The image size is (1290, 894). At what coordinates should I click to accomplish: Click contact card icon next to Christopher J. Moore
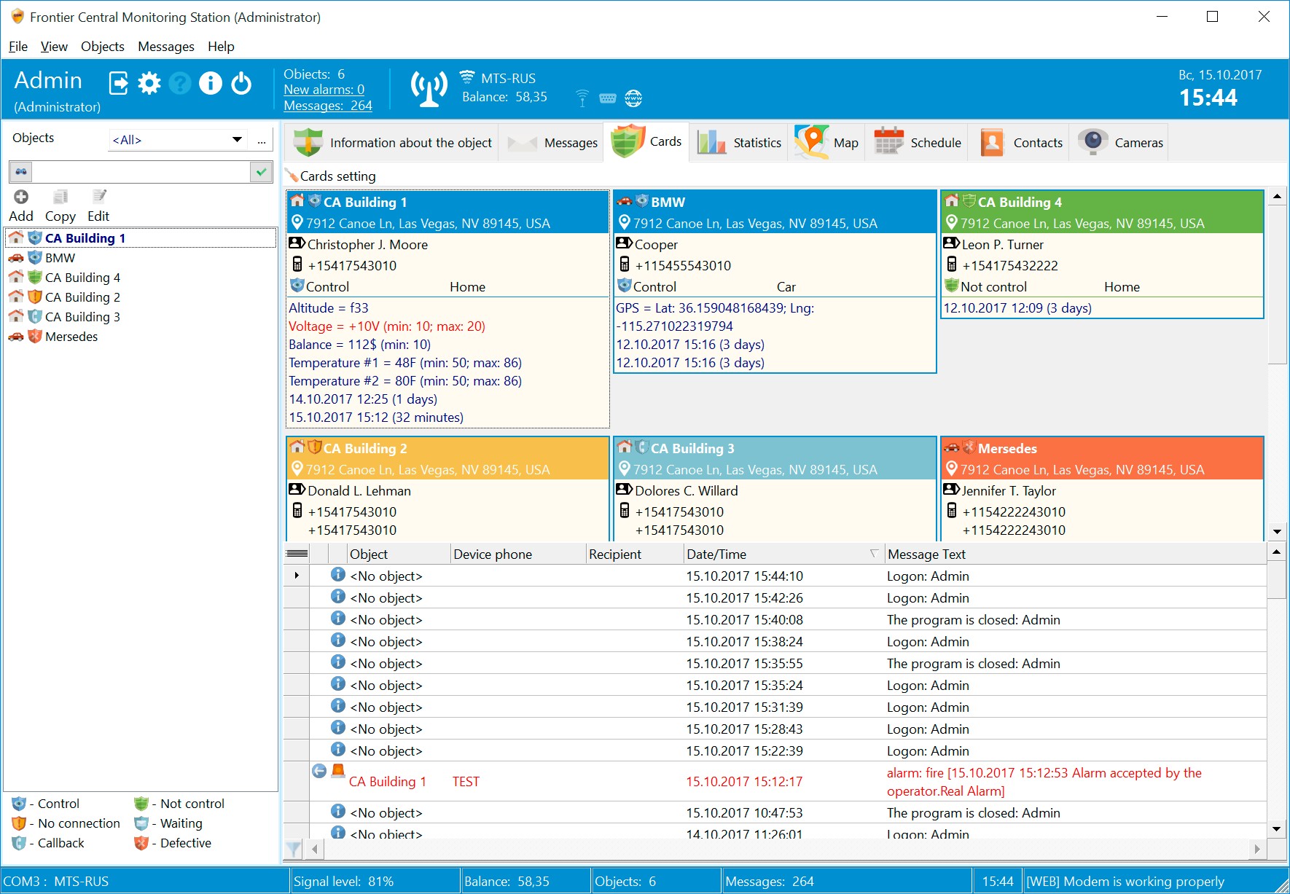pyautogui.click(x=297, y=243)
